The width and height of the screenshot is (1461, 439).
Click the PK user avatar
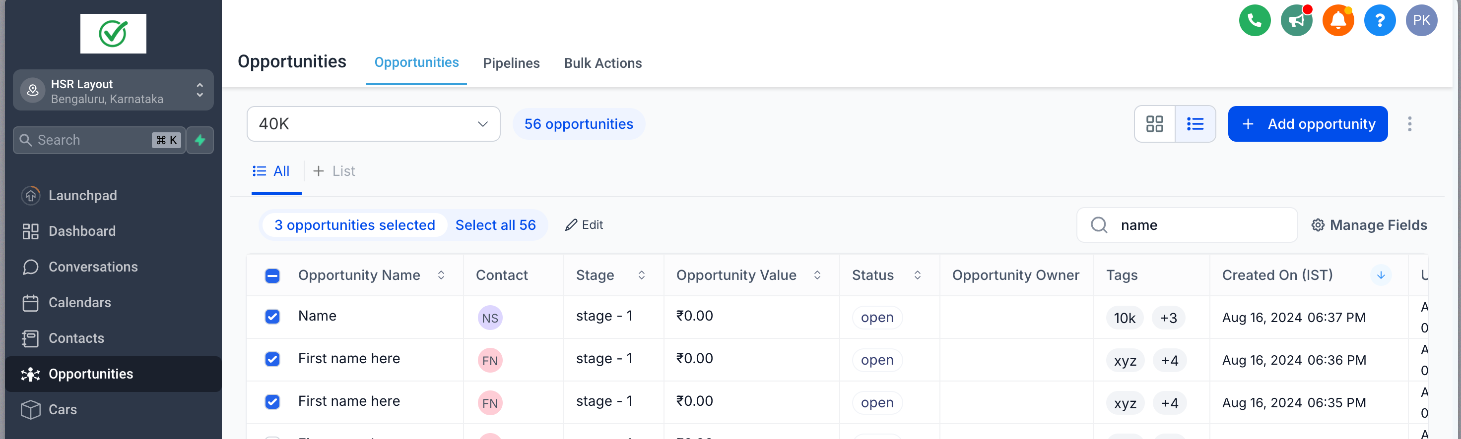[1421, 20]
